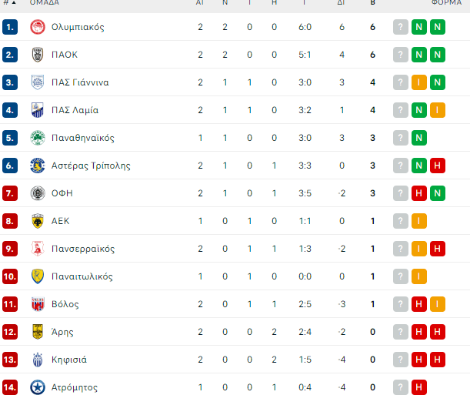Click the Άρης yellow team crest

pos(37,332)
